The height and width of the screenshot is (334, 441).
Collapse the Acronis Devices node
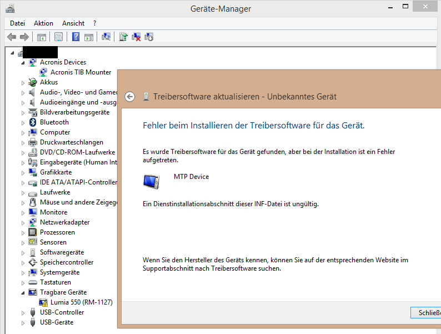point(23,63)
